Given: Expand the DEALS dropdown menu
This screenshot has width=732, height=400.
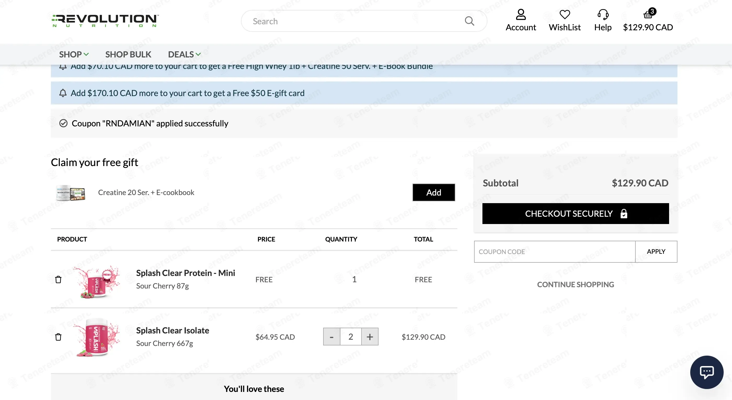Looking at the screenshot, I should coord(184,54).
